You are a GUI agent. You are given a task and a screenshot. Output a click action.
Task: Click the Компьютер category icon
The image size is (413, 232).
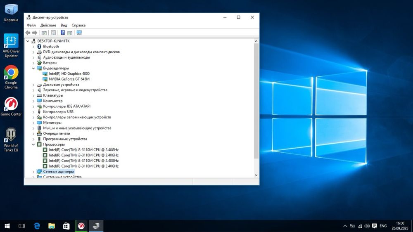coord(39,101)
